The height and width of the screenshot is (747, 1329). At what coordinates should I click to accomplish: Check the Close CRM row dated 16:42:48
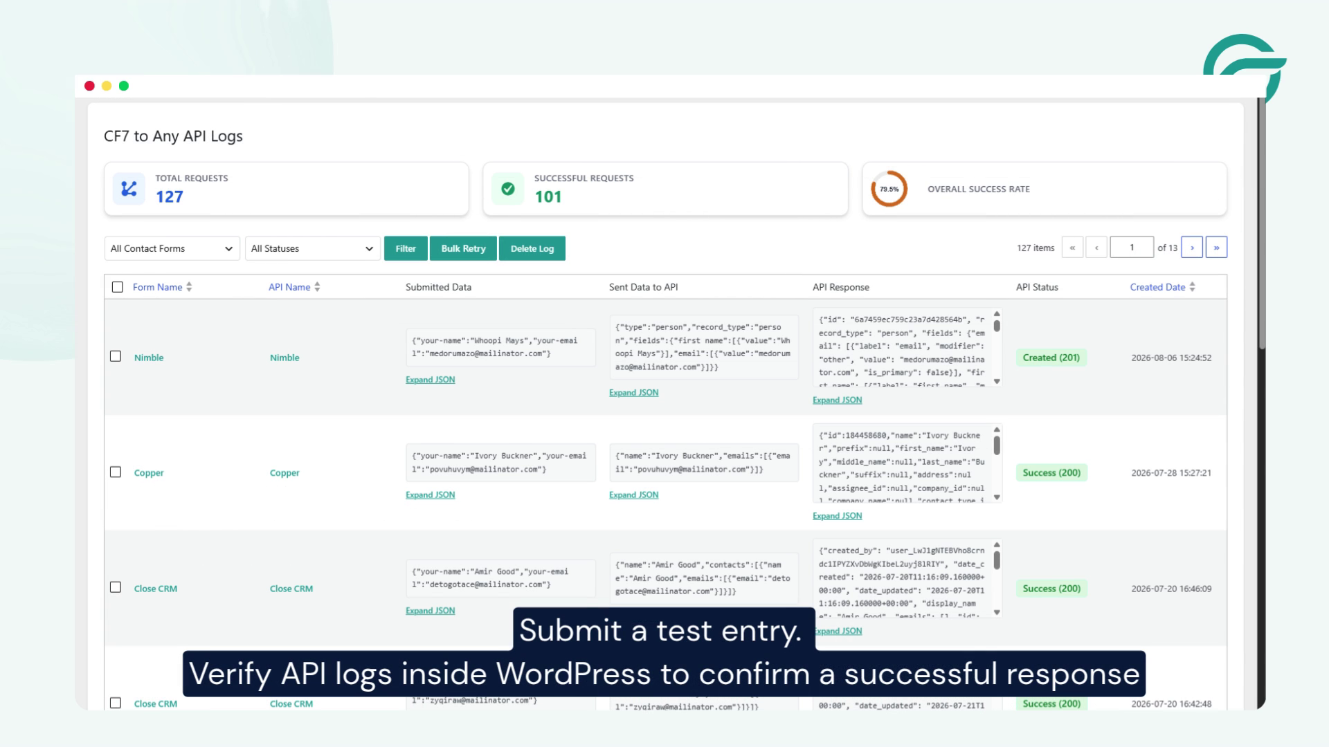116,703
